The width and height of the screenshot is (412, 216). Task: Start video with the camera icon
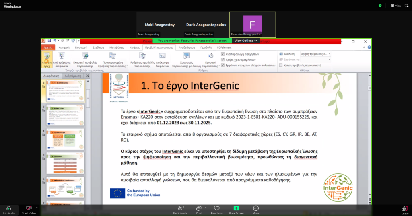(29, 208)
